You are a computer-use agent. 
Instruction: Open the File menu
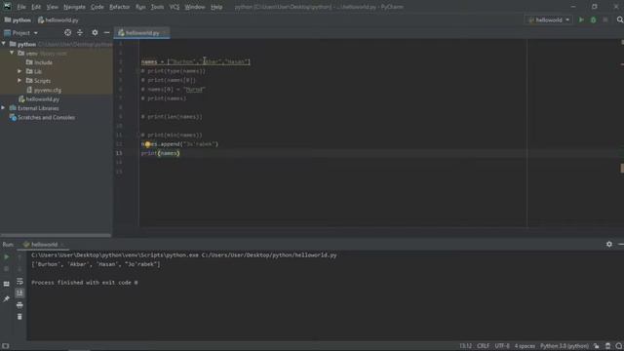21,7
